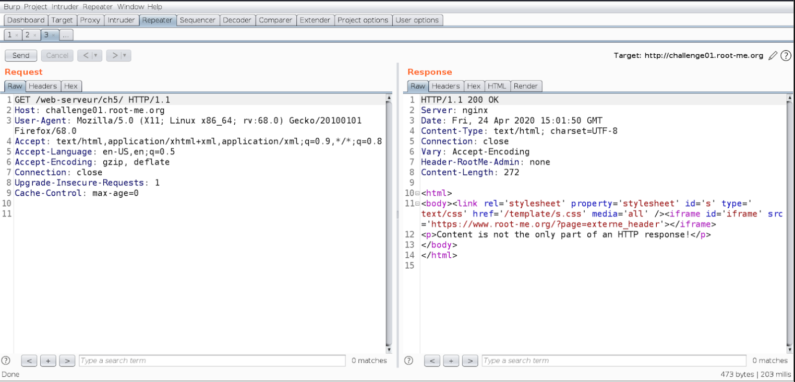
Task: Close Repeater tab 3
Action: click(53, 35)
